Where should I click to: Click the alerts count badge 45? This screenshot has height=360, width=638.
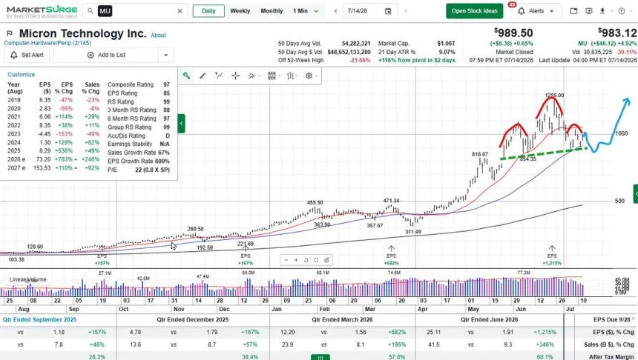(512, 4)
